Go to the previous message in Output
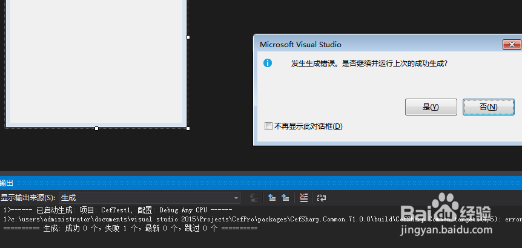The width and height of the screenshot is (522, 248). pos(272,198)
